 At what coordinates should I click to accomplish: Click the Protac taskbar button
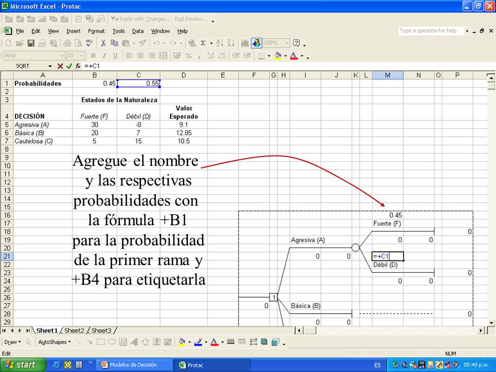coord(212,365)
